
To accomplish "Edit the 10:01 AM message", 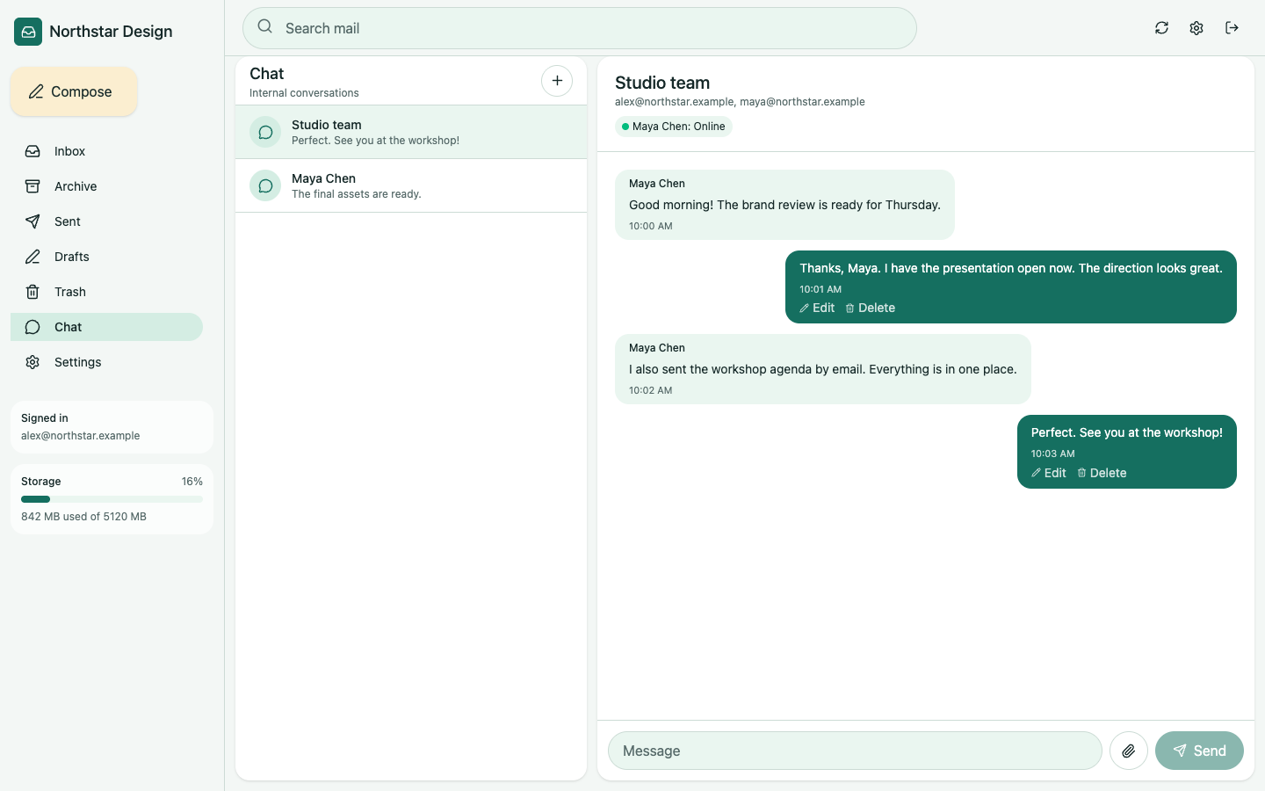I will point(817,308).
